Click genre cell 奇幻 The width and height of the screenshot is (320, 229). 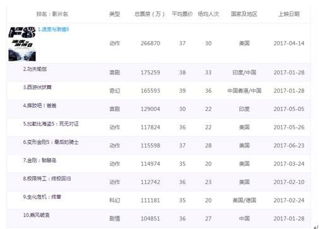114,91
